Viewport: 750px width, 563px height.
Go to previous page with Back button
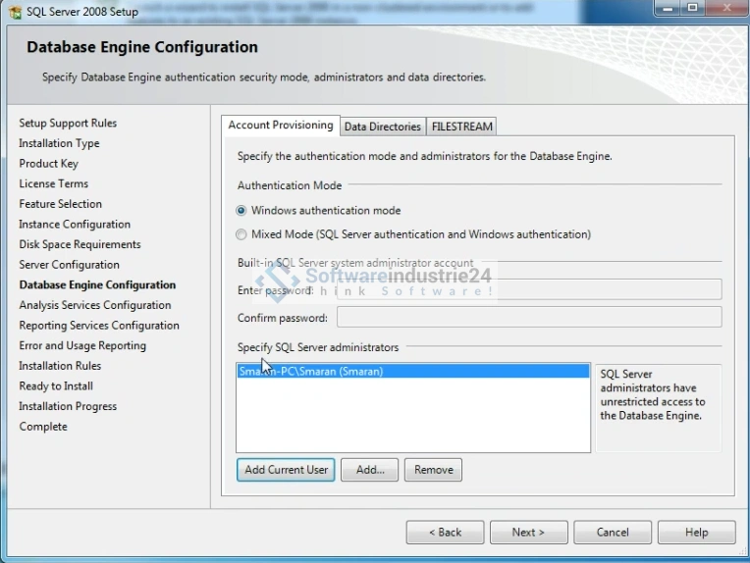coord(445,532)
